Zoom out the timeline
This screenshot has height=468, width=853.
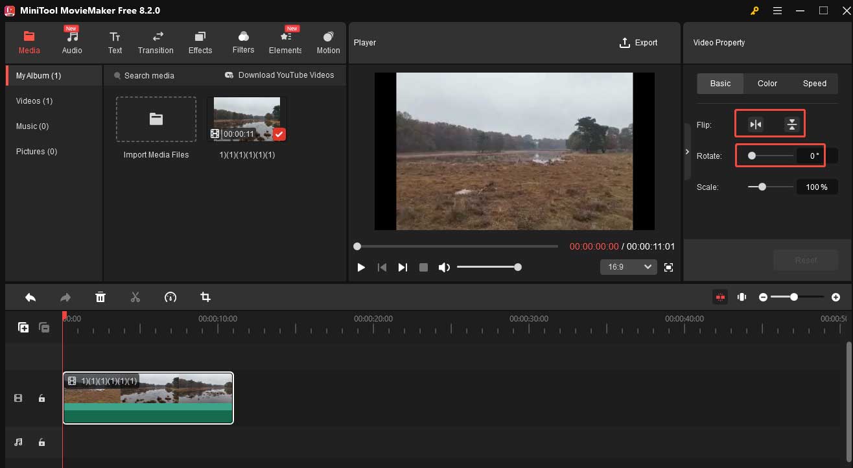tap(763, 297)
